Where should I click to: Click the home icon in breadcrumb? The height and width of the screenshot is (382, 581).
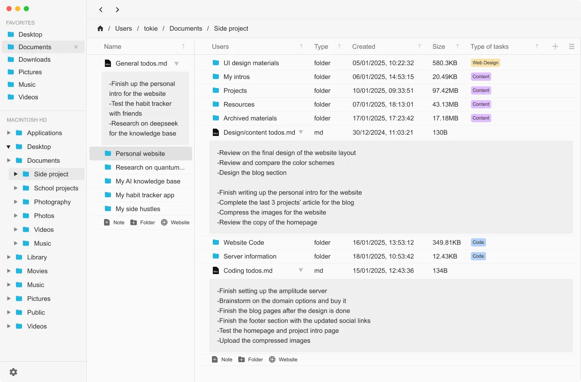(x=100, y=28)
